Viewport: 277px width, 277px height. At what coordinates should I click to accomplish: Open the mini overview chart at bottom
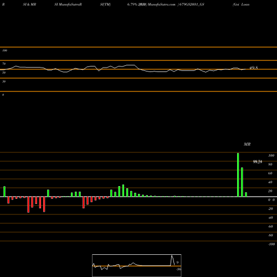pos(137,265)
